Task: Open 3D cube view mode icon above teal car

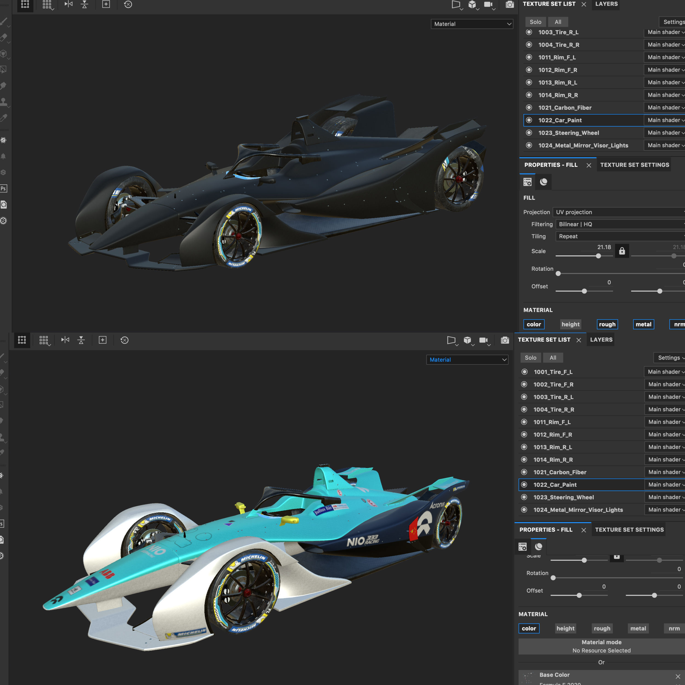Action: 467,340
